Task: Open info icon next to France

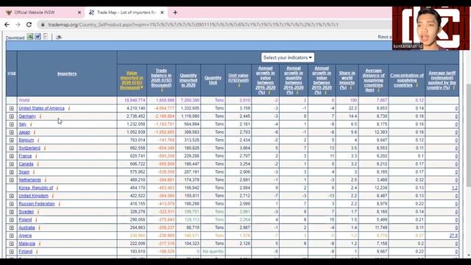Action: 36,156
